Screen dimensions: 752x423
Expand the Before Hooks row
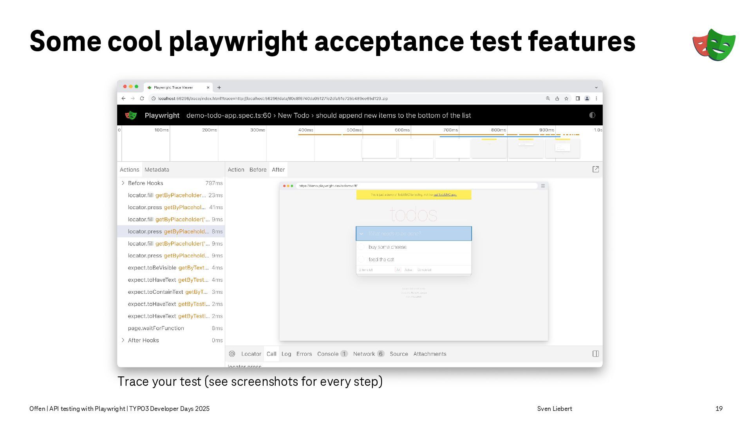point(123,183)
